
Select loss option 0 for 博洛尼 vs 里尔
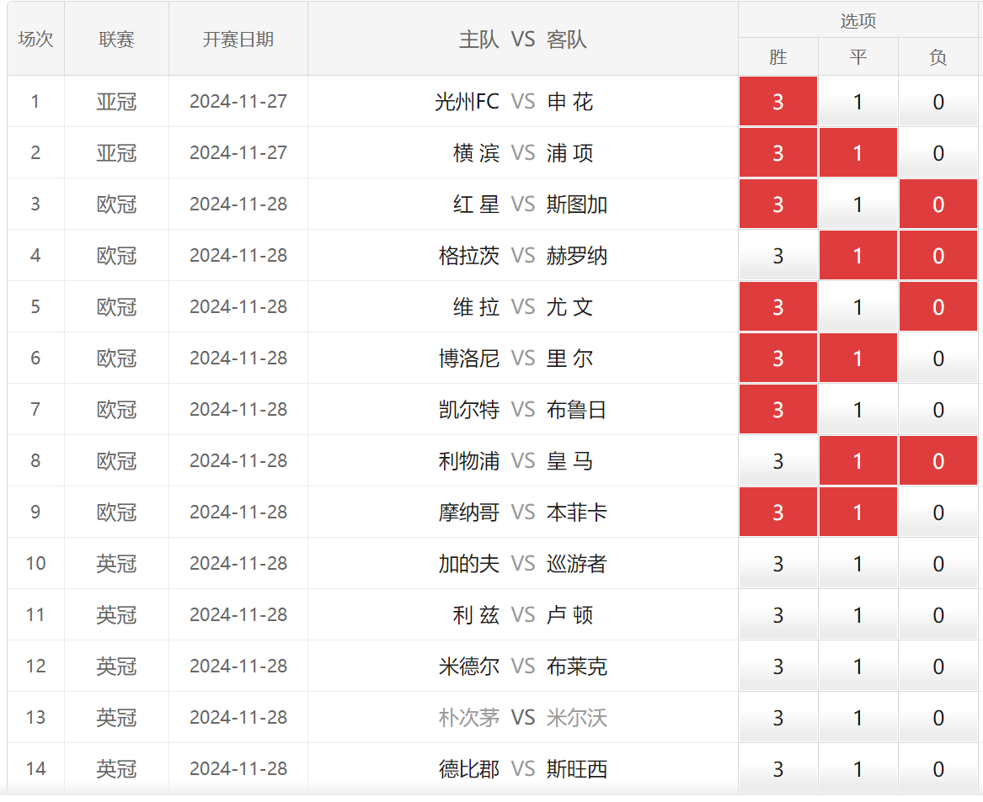[x=938, y=359]
